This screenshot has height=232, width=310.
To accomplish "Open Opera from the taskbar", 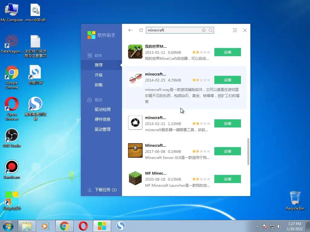I will coord(83,226).
